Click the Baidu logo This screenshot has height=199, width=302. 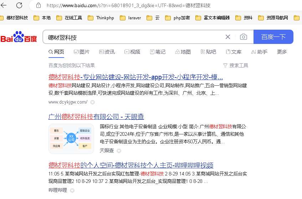(19, 37)
